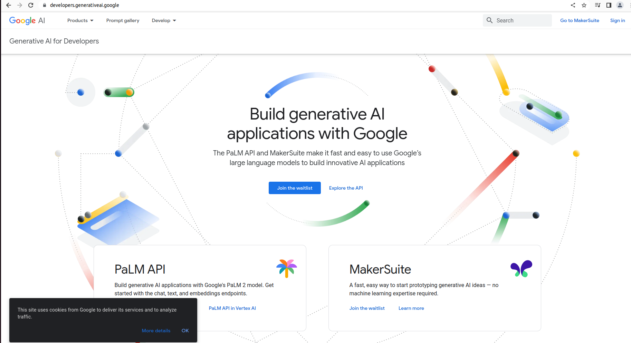Click the PaLM API palm tree icon
Screen dimensions: 631x343
(286, 268)
